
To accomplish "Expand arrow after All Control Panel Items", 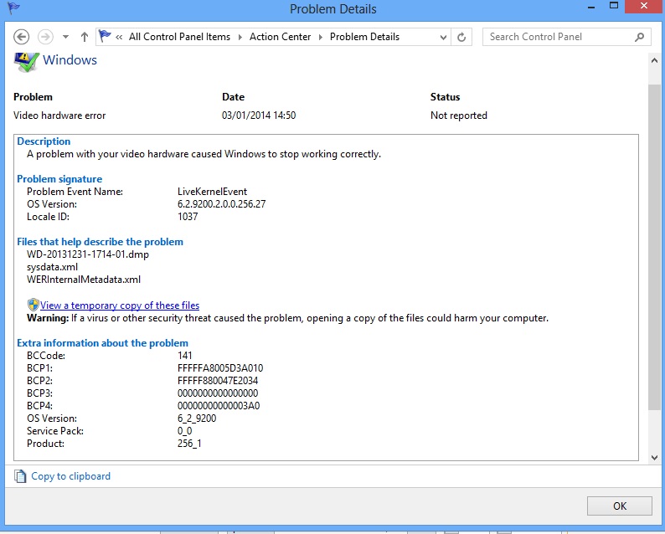I will pyautogui.click(x=240, y=37).
